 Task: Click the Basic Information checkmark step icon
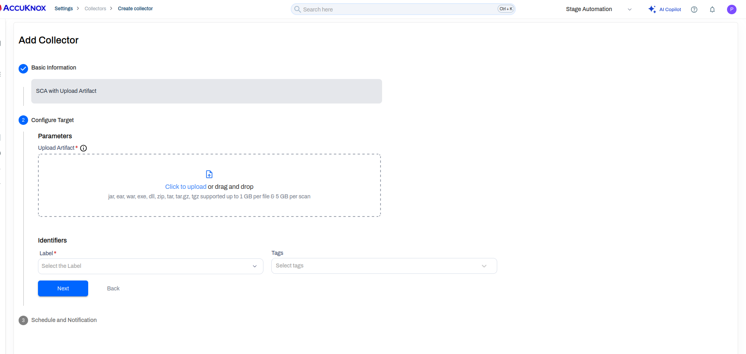[23, 69]
